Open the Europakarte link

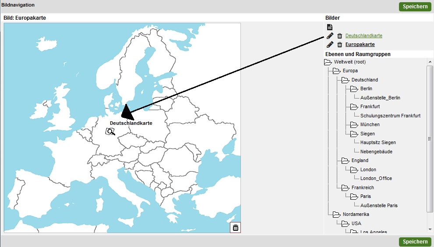point(360,44)
